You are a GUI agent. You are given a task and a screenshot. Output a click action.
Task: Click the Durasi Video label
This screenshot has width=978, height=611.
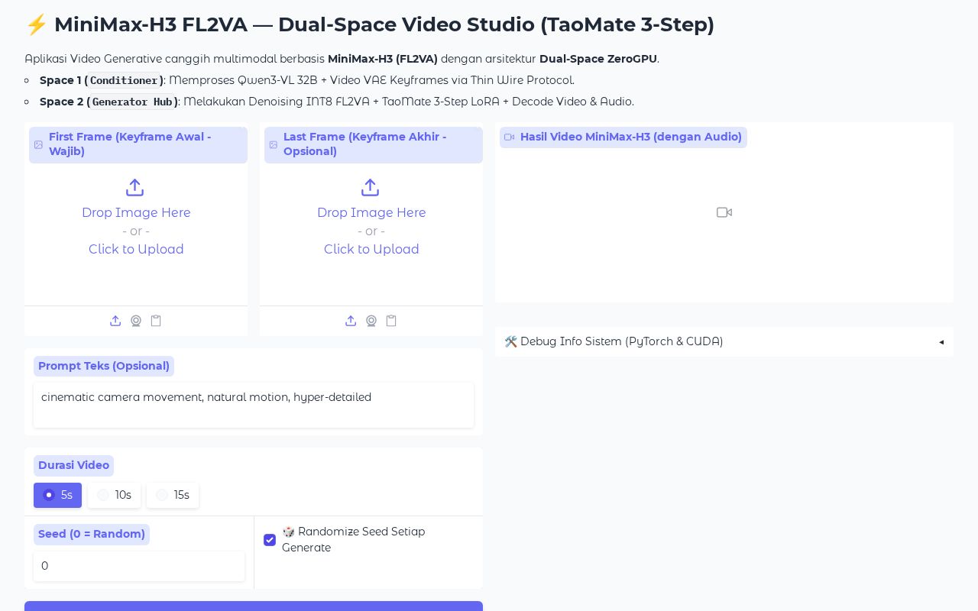(x=73, y=465)
